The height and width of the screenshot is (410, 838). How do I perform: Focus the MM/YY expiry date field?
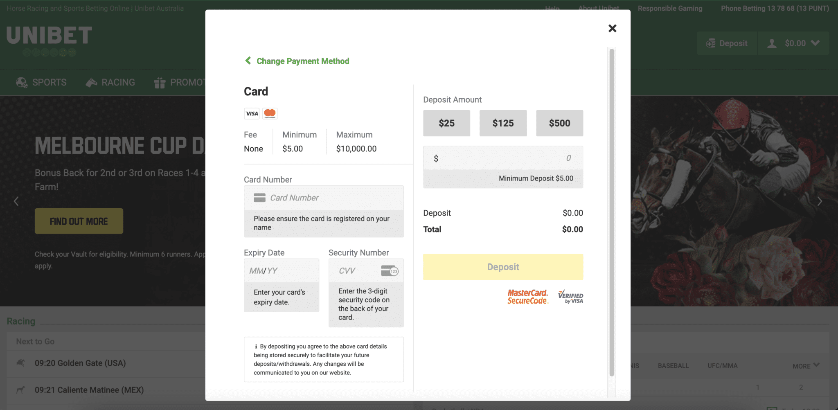282,270
